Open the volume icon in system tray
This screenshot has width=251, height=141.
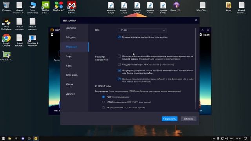tap(227, 139)
